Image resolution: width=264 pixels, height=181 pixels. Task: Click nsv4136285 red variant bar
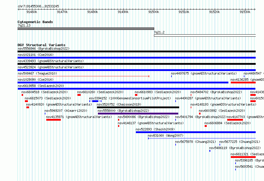(x=243, y=83)
